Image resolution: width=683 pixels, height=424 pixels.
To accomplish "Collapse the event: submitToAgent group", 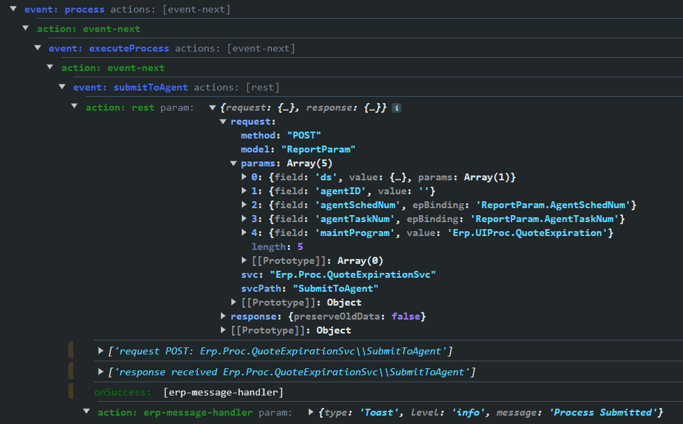I will [x=63, y=87].
